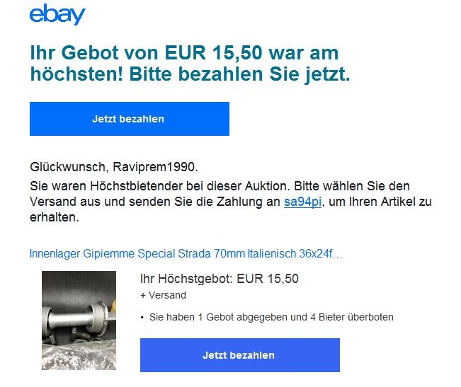Click the 'Ihr Gebot von EUR 15,50 war am' headline line
The image size is (461, 387).
184,53
